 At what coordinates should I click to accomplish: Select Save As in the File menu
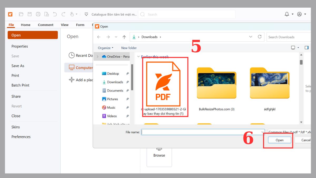[x=18, y=66]
